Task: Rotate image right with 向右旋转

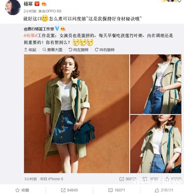Action: tap(105, 50)
